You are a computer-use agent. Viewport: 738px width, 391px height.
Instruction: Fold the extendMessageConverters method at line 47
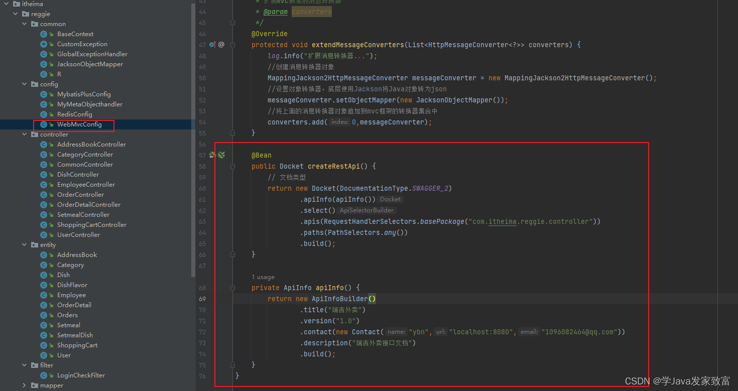pyautogui.click(x=233, y=45)
